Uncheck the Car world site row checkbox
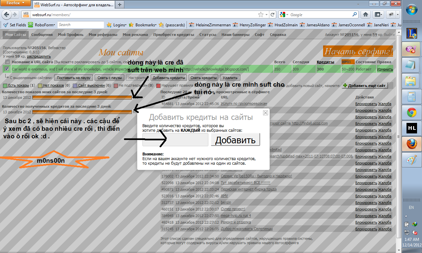The image size is (422, 253). pos(7,69)
